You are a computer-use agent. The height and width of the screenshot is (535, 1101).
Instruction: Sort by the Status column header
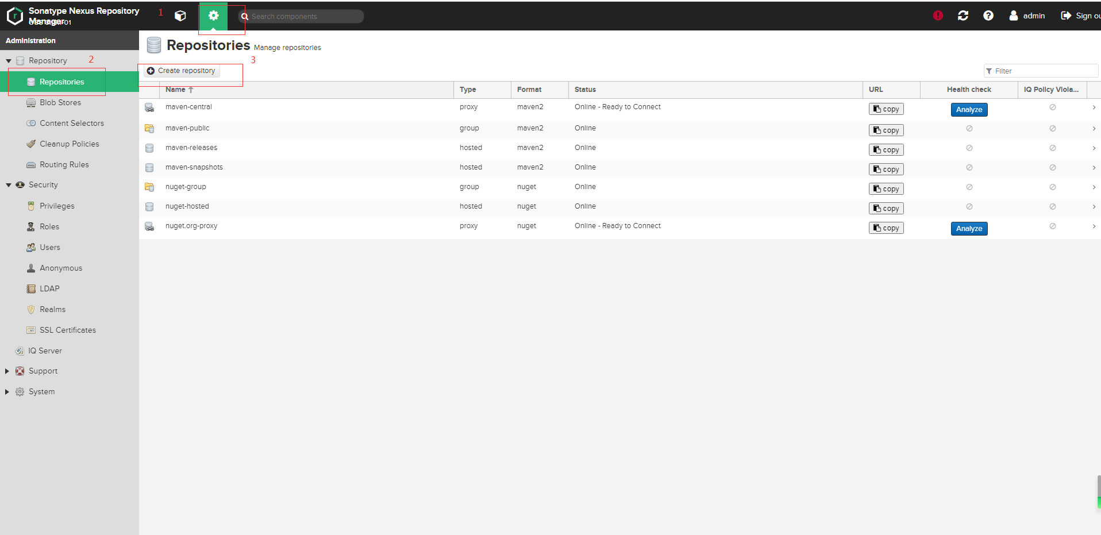click(715, 90)
